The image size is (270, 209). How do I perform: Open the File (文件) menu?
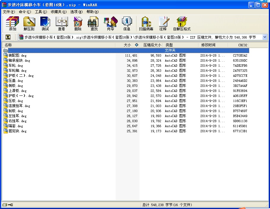(9, 12)
